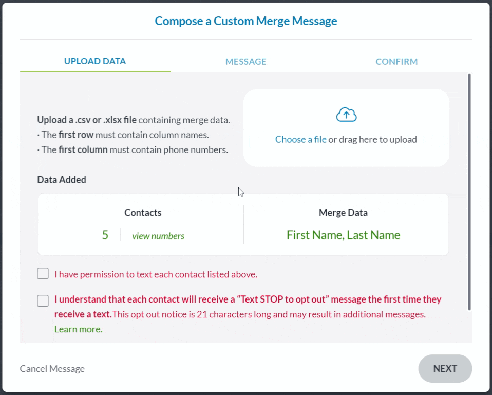The height and width of the screenshot is (395, 492).
Task: Click the Contacts heading in Data Added
Action: pos(143,213)
